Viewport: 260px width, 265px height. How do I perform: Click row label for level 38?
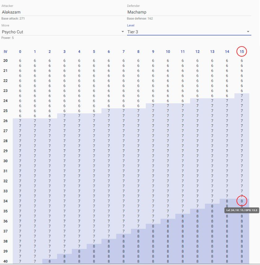click(x=5, y=241)
